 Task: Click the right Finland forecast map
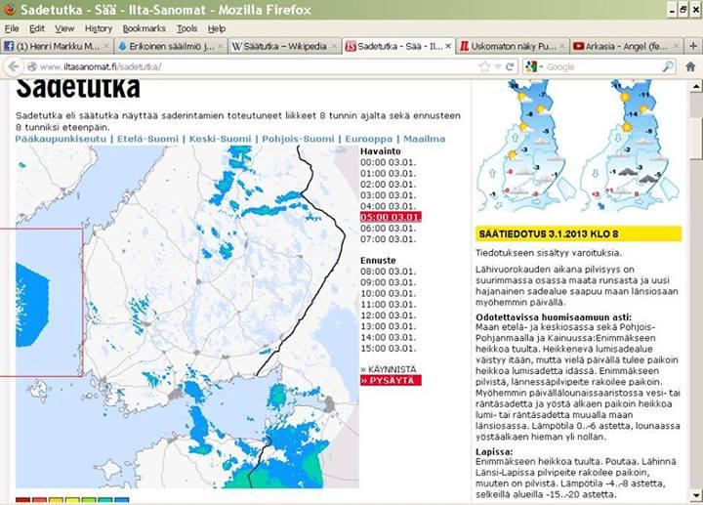[x=631, y=146]
